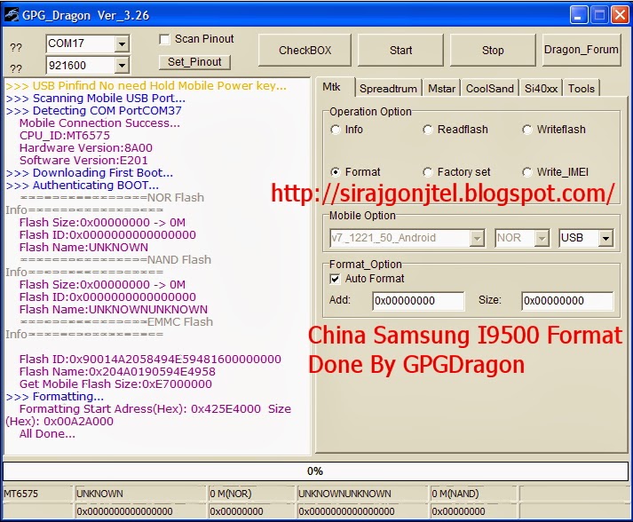Click the 'Software Version:E201' log line
Image resolution: width=633 pixels, height=522 pixels.
coord(83,161)
